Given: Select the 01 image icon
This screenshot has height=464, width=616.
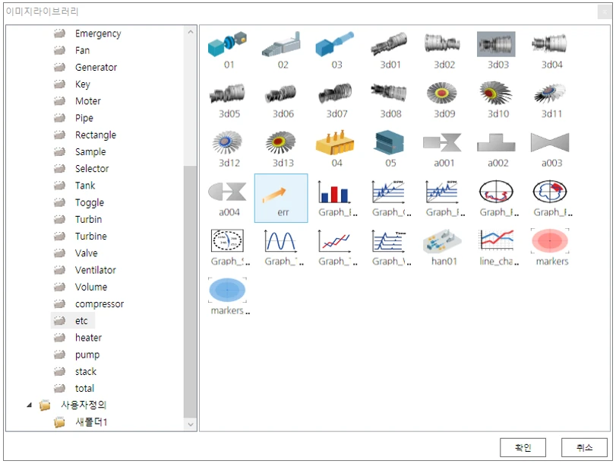Looking at the screenshot, I should (x=227, y=44).
